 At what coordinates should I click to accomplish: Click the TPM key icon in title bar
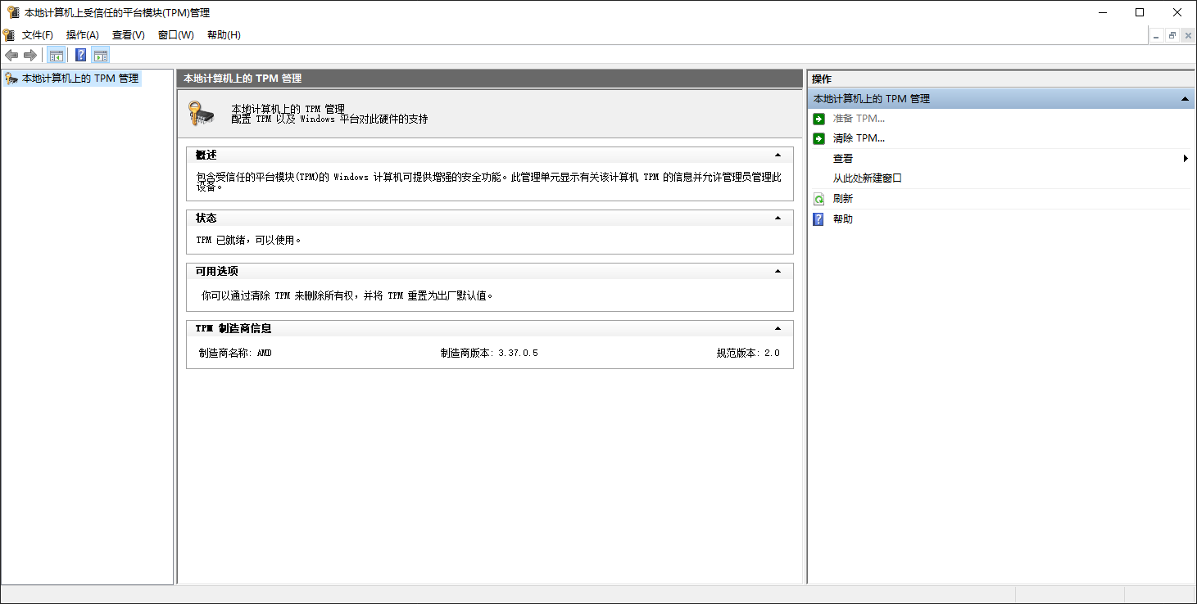(13, 12)
